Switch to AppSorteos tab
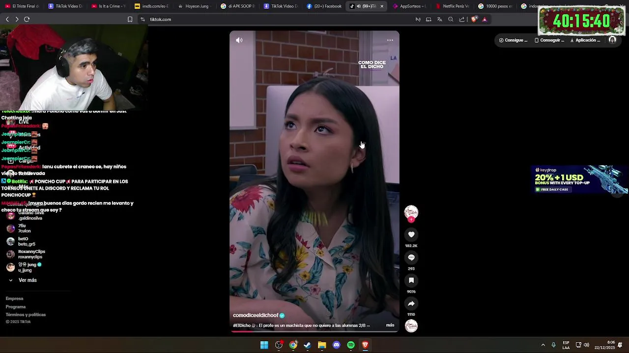Viewport: 629px width, 353px height. click(x=410, y=6)
